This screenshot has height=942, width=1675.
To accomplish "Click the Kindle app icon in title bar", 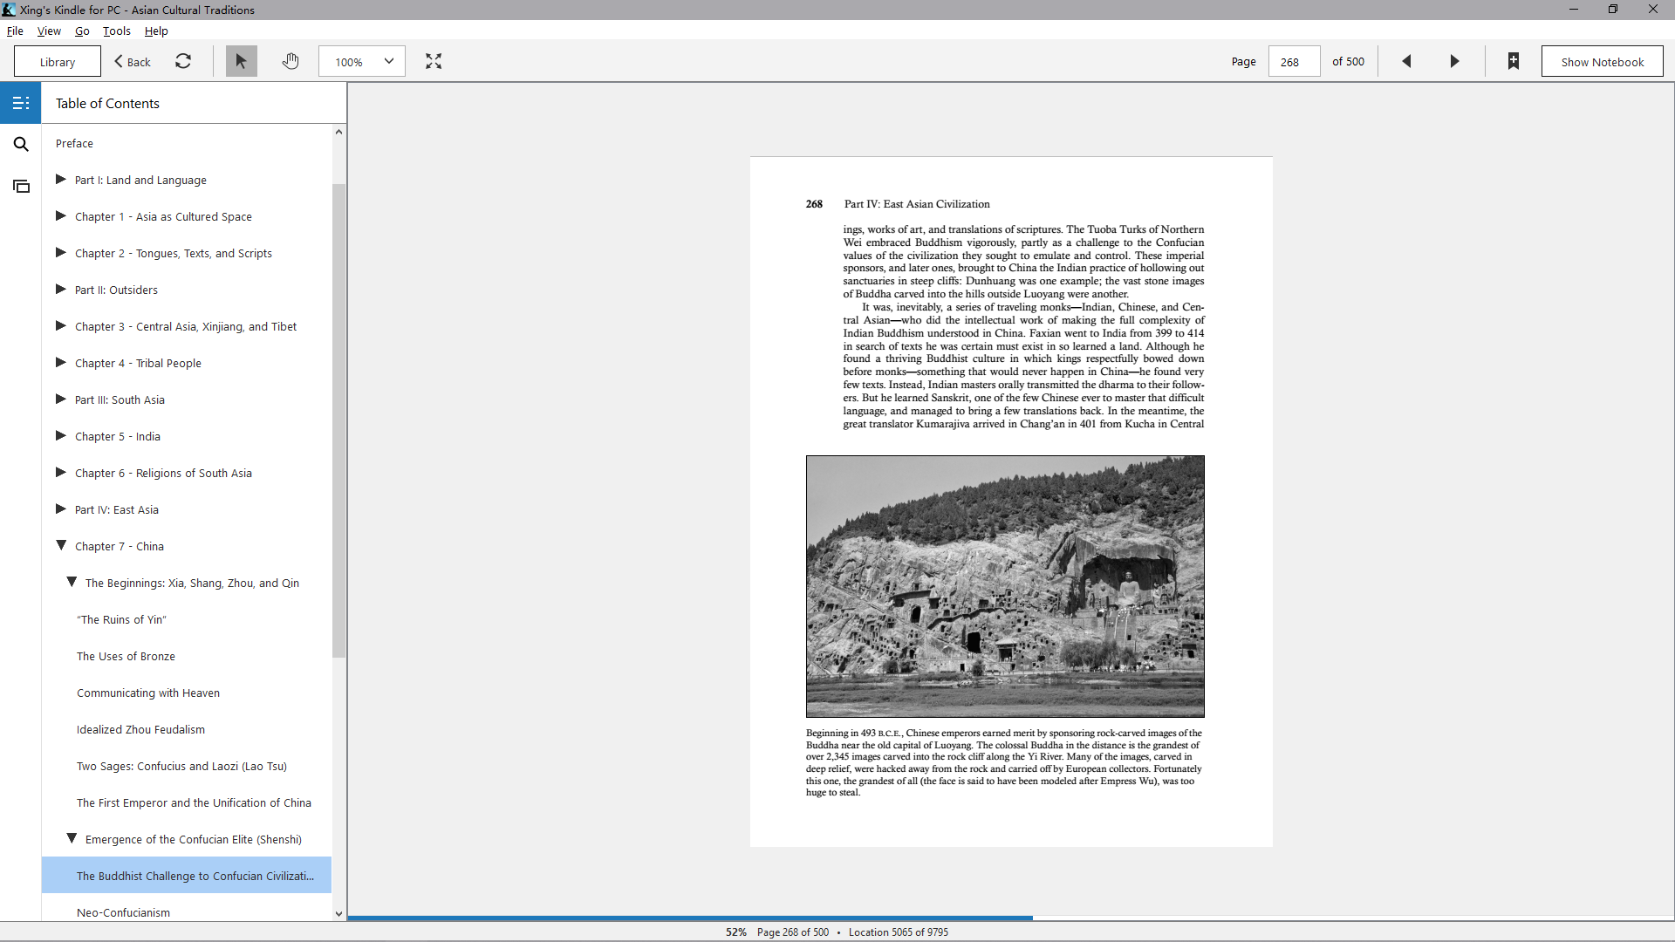I will (9, 10).
